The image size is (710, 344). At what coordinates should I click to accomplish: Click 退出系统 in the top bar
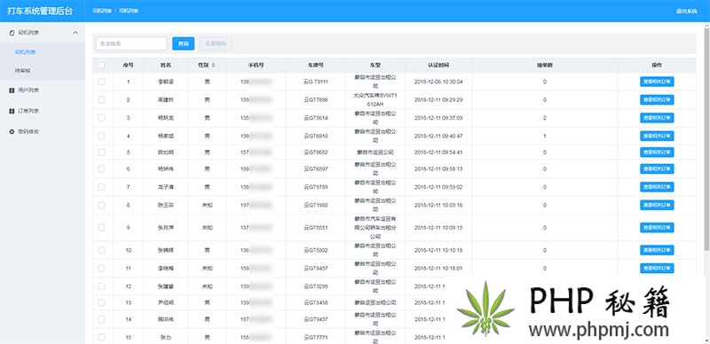tap(686, 11)
